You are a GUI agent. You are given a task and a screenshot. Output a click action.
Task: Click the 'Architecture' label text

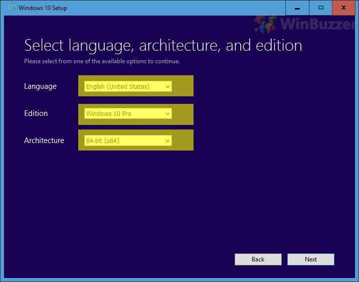click(44, 140)
